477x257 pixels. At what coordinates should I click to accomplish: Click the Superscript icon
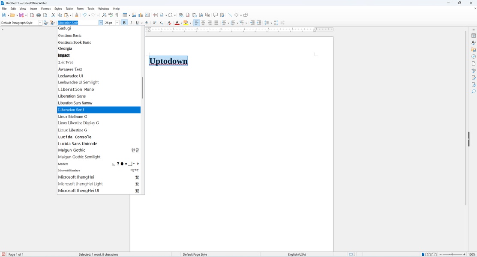155,23
